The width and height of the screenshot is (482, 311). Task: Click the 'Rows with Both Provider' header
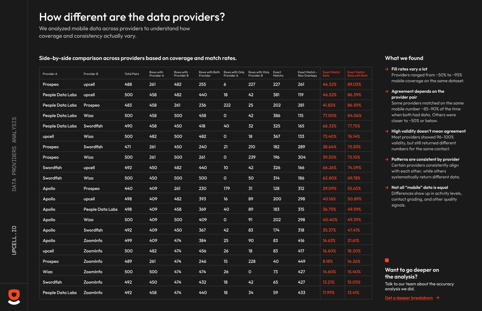pyautogui.click(x=209, y=74)
